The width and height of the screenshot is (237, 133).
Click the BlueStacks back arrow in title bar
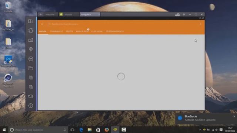click(x=40, y=14)
